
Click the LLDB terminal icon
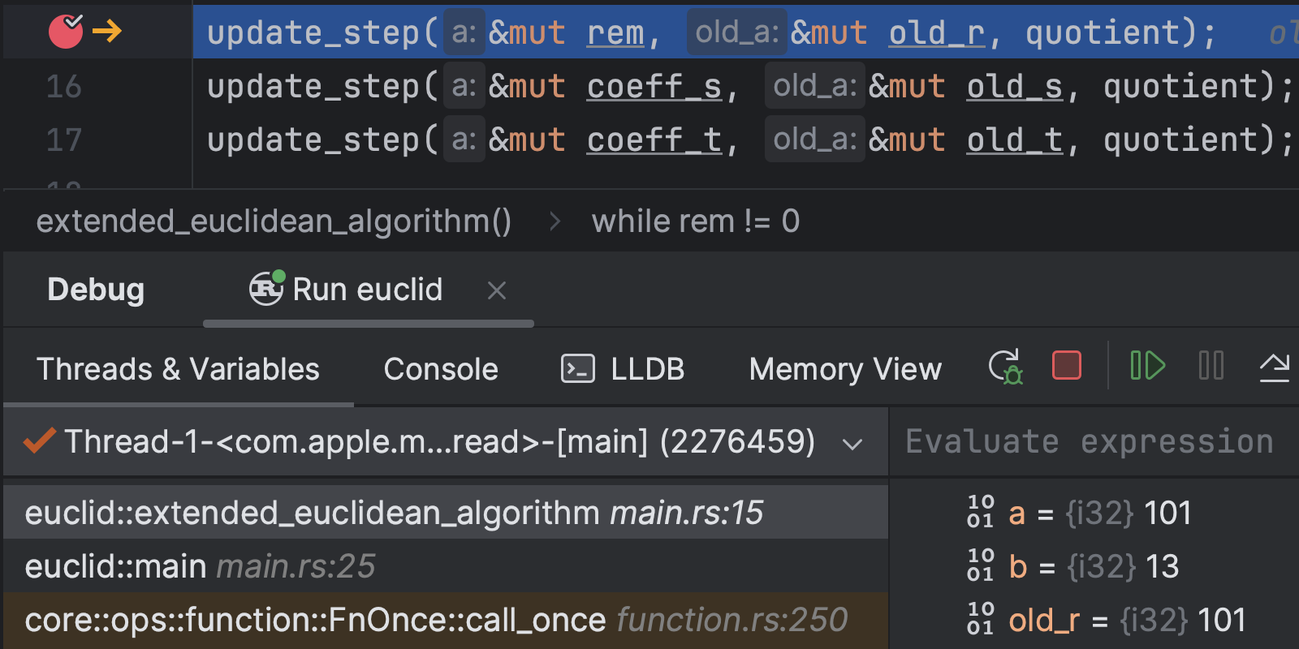tap(577, 369)
